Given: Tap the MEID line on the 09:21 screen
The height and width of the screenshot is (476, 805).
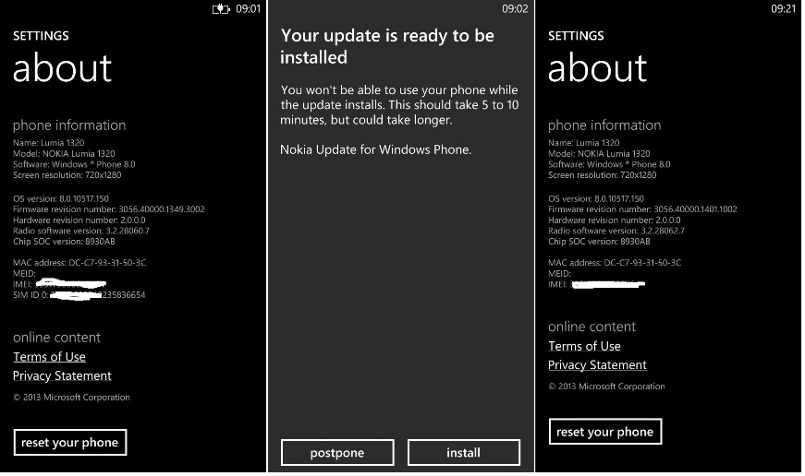Looking at the screenshot, I should 559,274.
